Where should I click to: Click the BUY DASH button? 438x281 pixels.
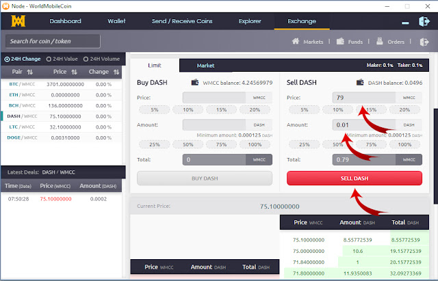[205, 178]
